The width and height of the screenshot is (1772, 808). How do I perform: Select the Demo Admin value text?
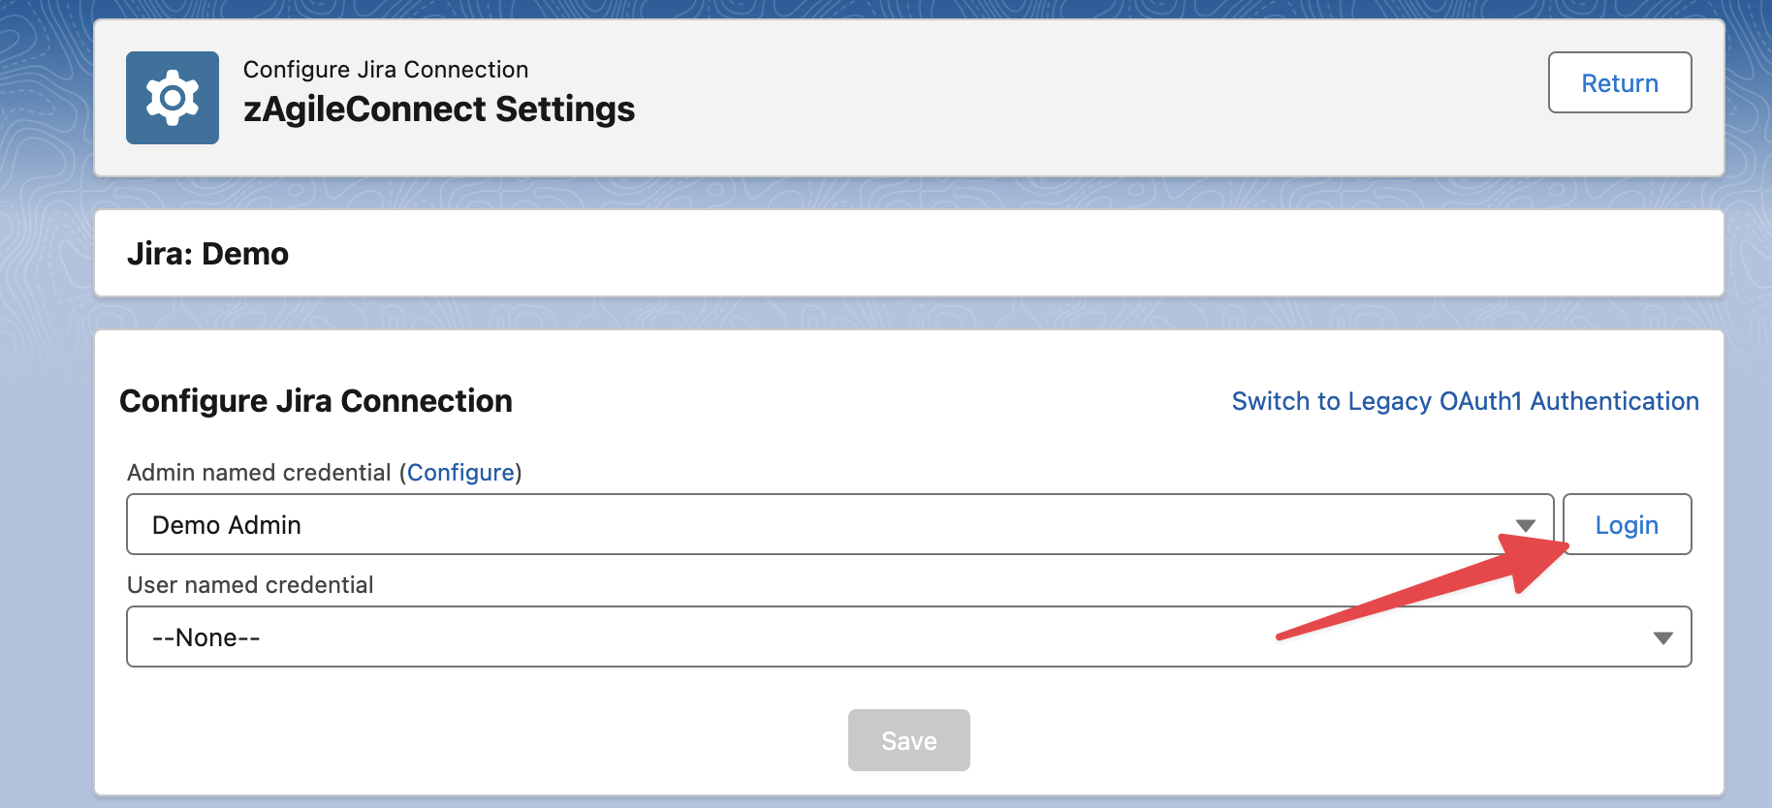(227, 525)
